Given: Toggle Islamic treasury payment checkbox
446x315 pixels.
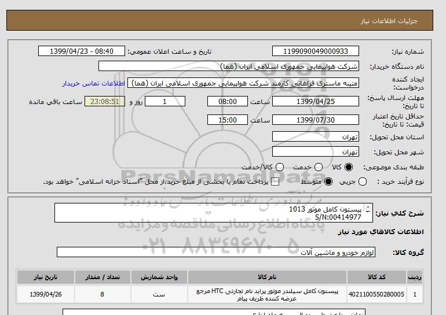Looking at the screenshot, I should pyautogui.click(x=275, y=182).
